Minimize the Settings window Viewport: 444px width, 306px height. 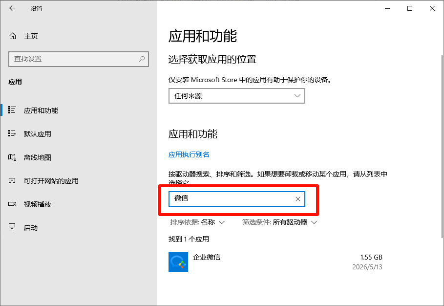pos(387,8)
